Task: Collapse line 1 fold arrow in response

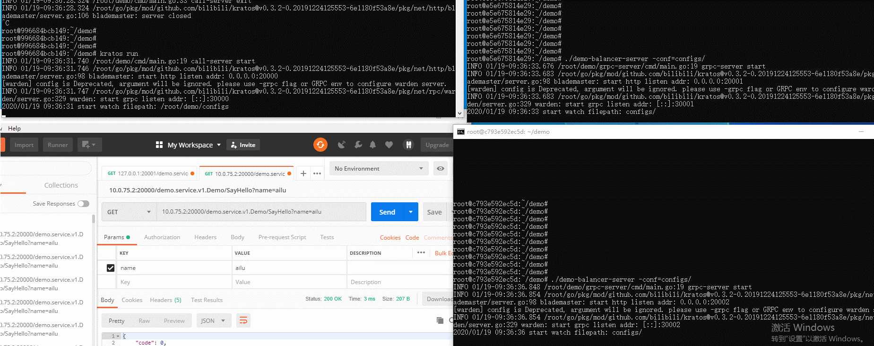Action: pos(118,336)
